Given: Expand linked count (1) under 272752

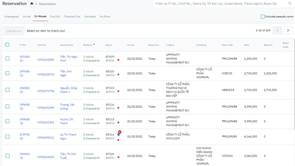Looking at the screenshot, I should [x=21, y=139].
